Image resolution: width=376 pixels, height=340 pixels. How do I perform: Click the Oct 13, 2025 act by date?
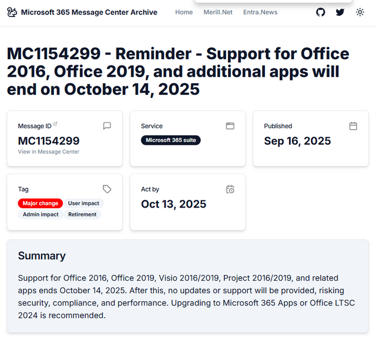point(174,204)
